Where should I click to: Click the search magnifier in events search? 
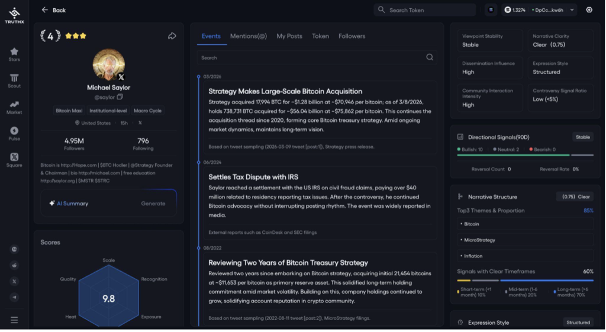click(x=430, y=57)
